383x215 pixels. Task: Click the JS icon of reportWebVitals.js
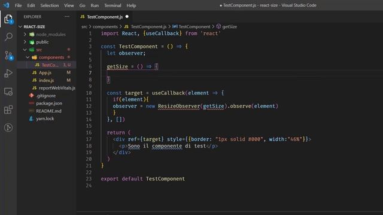[35, 88]
